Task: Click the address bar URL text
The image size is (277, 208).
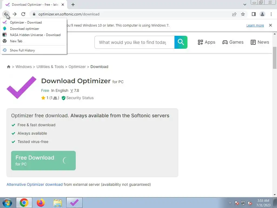Action: click(69, 14)
